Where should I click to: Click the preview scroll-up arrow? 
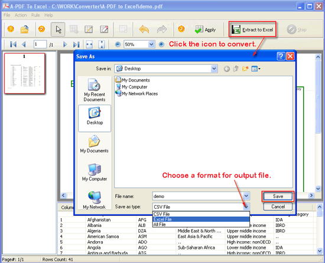[x=318, y=57]
